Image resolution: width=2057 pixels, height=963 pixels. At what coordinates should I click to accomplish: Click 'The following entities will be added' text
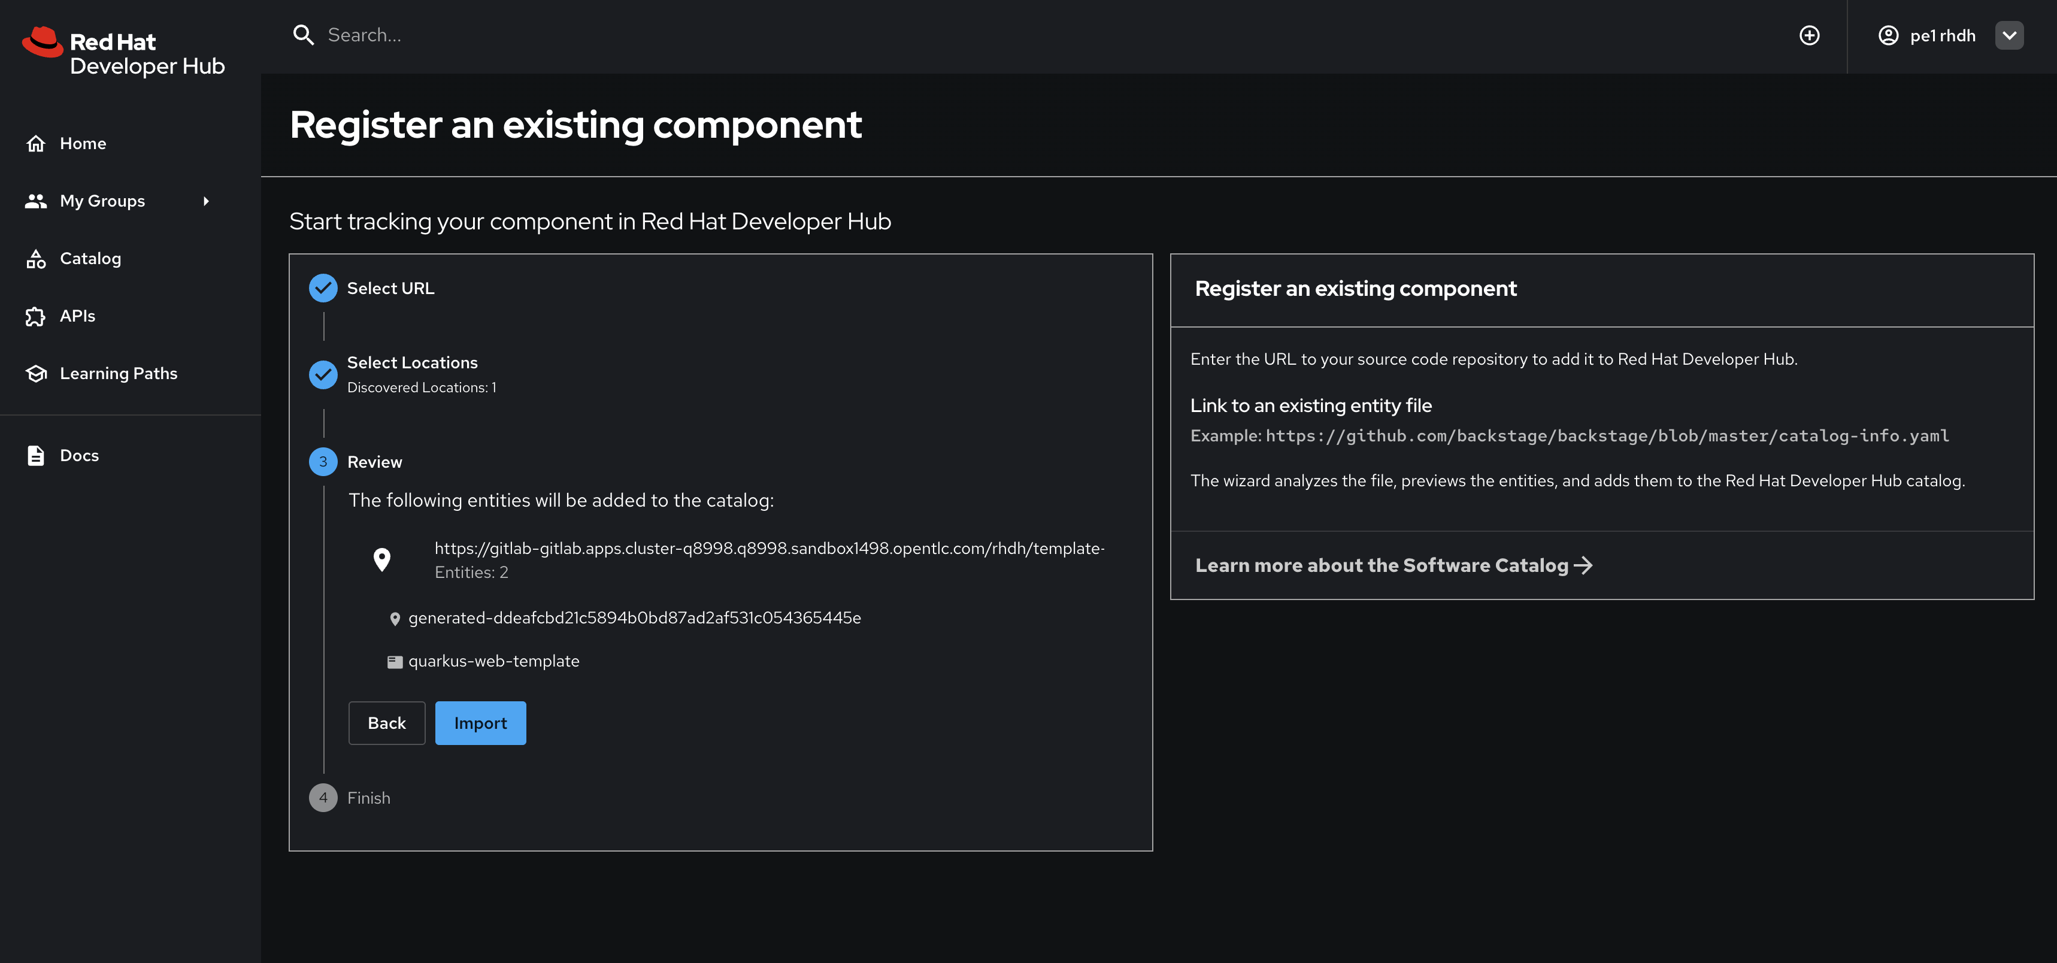[561, 501]
